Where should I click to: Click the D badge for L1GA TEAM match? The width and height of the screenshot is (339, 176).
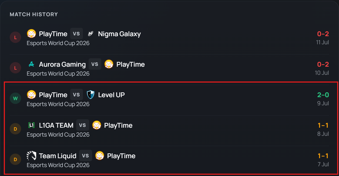[15, 129]
